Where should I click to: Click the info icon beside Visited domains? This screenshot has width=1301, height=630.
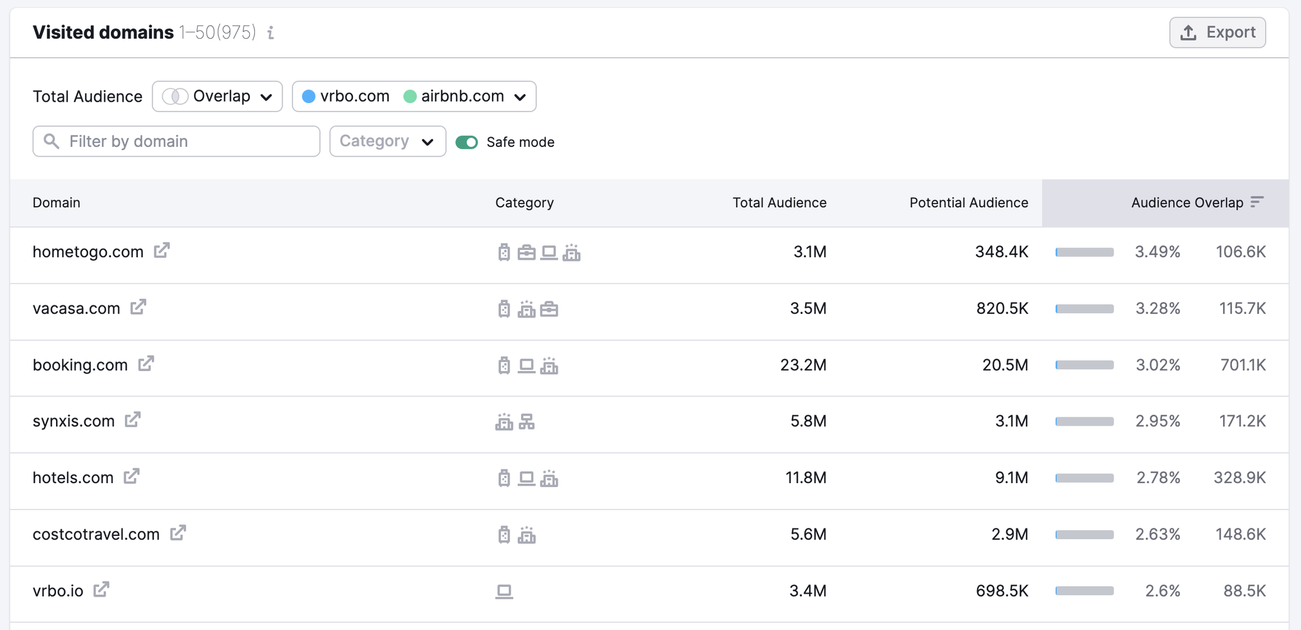point(271,32)
